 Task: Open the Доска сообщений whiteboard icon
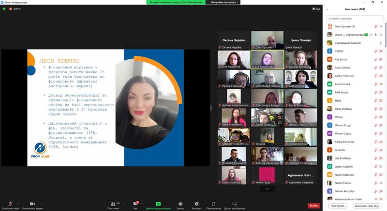235,204
